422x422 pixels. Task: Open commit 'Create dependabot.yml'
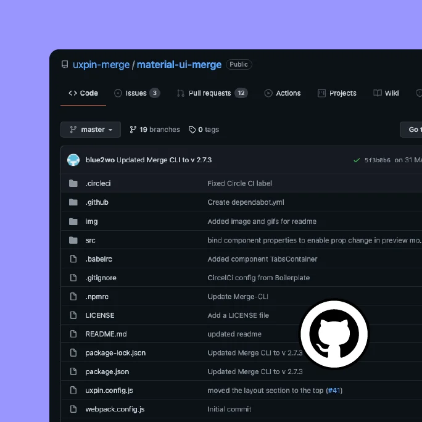coord(246,202)
